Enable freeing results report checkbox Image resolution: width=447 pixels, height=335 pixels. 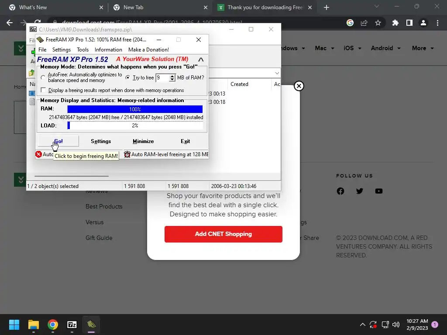click(x=43, y=90)
